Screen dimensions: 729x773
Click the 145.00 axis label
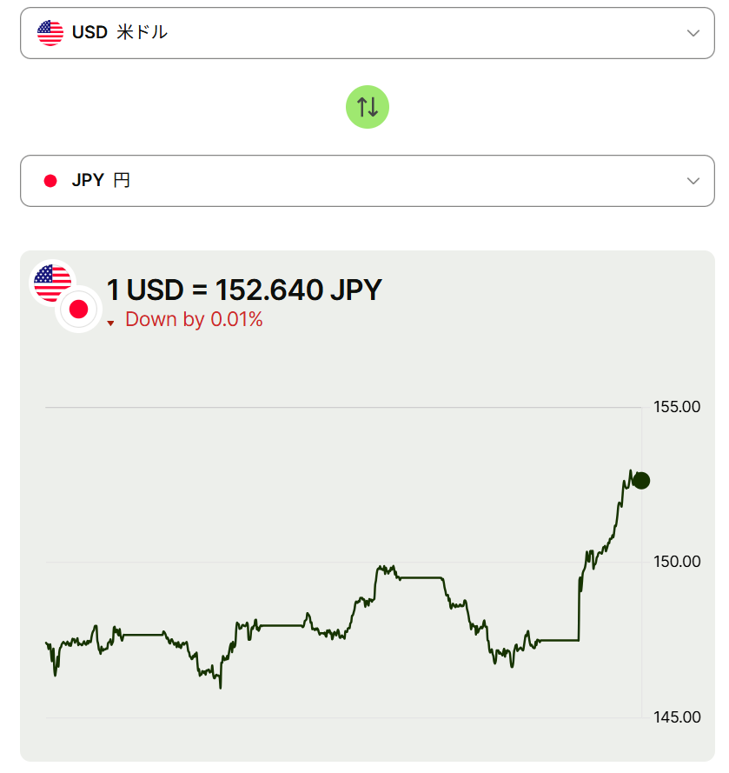coord(677,717)
